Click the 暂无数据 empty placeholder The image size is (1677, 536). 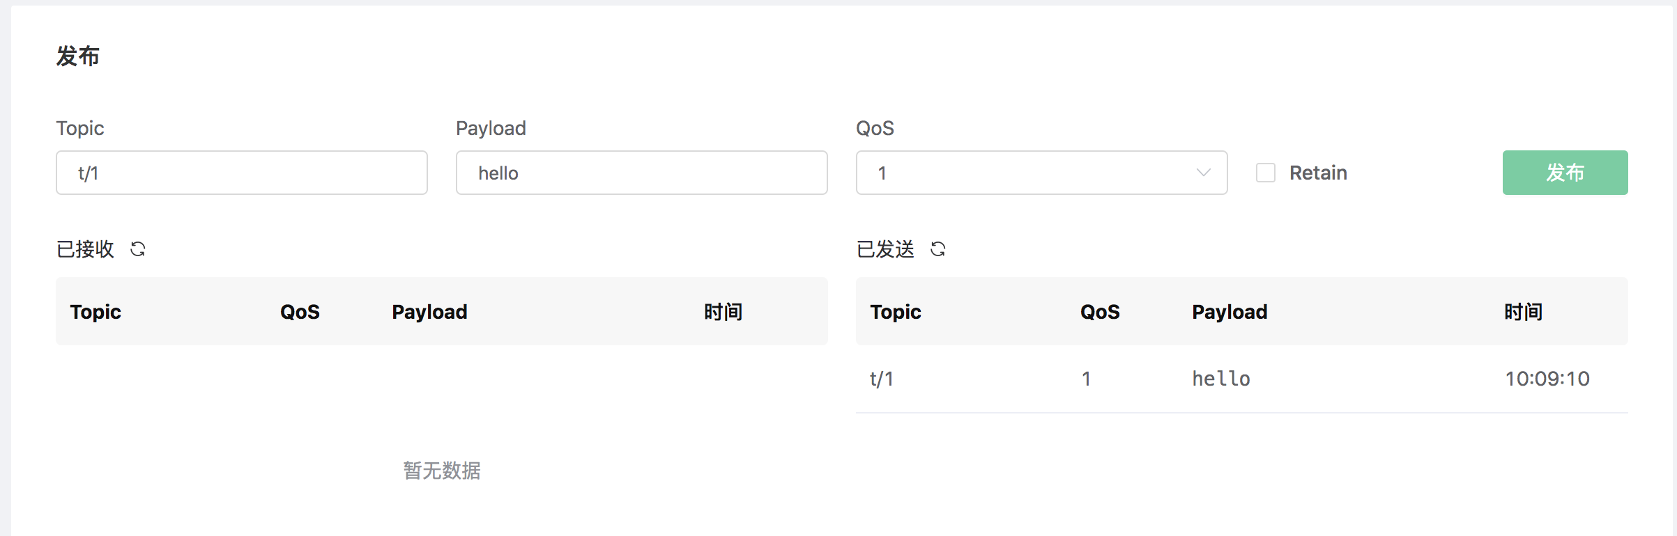click(x=442, y=471)
